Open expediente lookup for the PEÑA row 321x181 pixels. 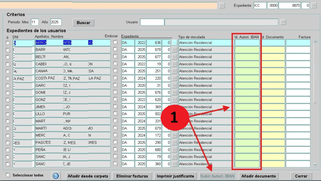pyautogui.click(x=175, y=150)
